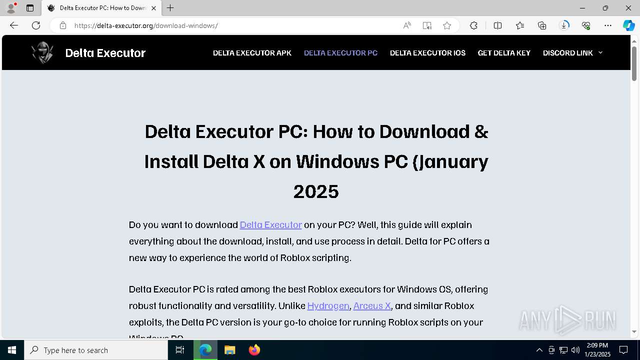Image resolution: width=640 pixels, height=360 pixels.
Task: Follow the Arceus X hyperlink
Action: (372, 305)
